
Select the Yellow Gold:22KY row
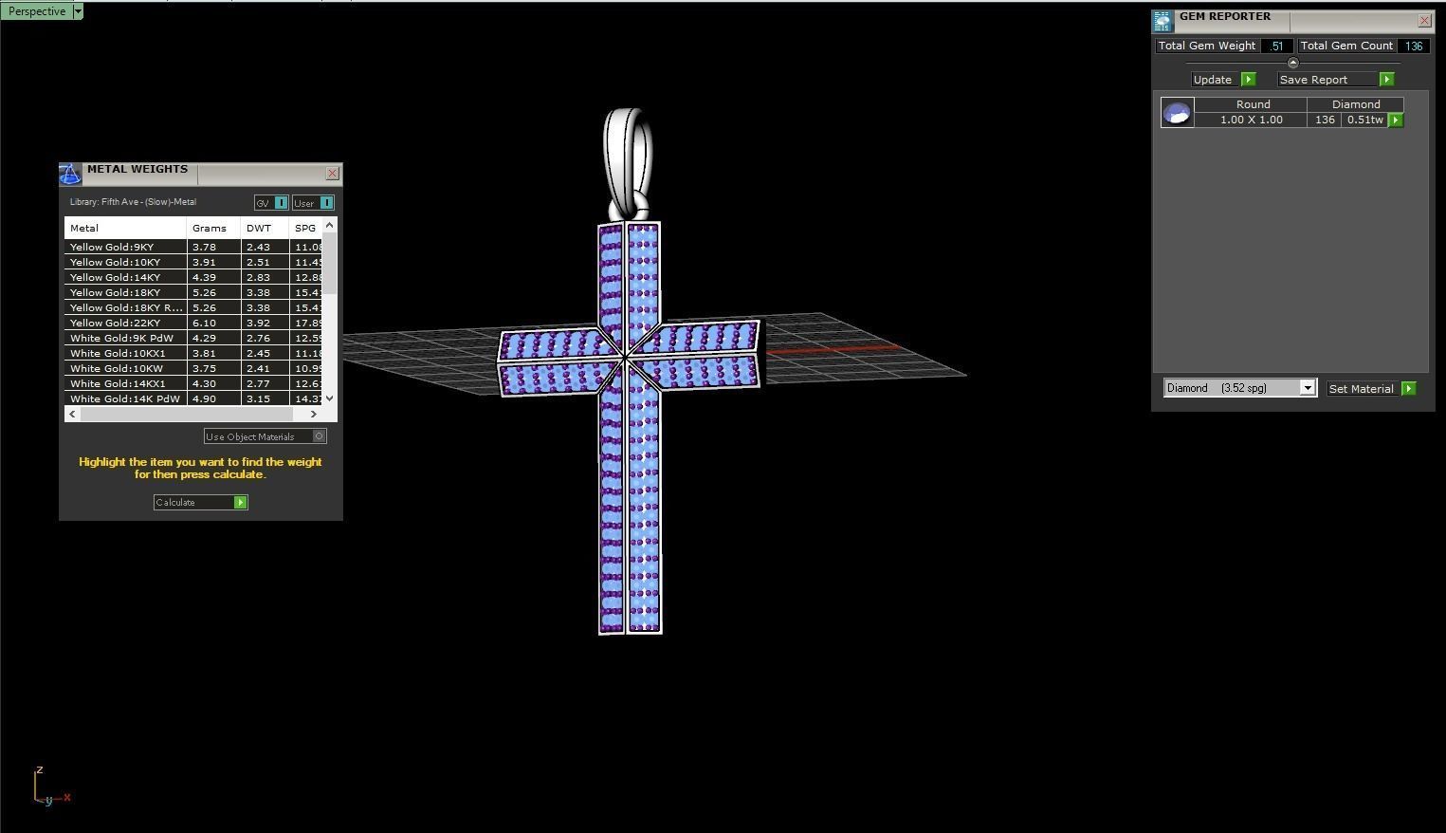[194, 323]
